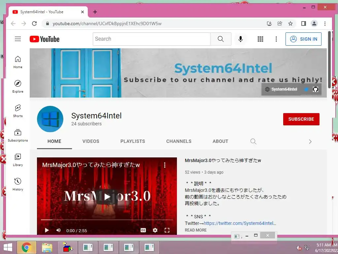Viewport: 338px width, 254px height.
Task: Open Explore in the sidebar
Action: [18, 87]
